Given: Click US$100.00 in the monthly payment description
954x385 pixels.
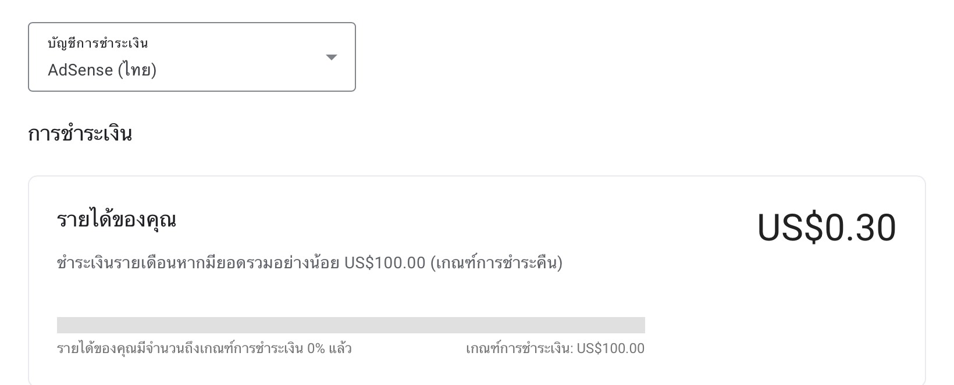Looking at the screenshot, I should point(385,263).
